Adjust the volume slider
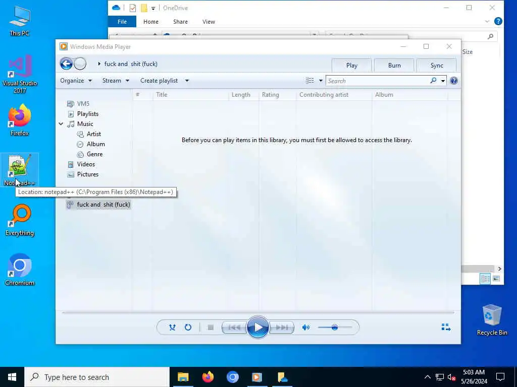The height and width of the screenshot is (387, 517). click(x=334, y=327)
